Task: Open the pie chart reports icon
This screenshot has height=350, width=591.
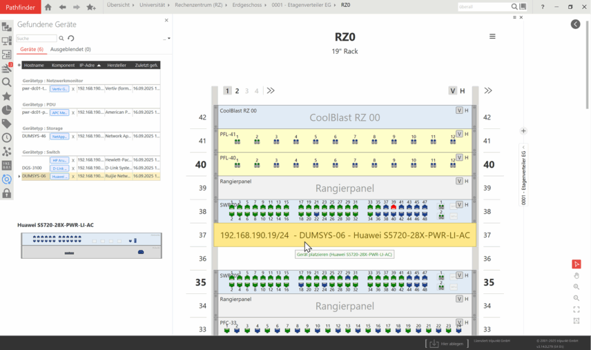Action: (7, 110)
